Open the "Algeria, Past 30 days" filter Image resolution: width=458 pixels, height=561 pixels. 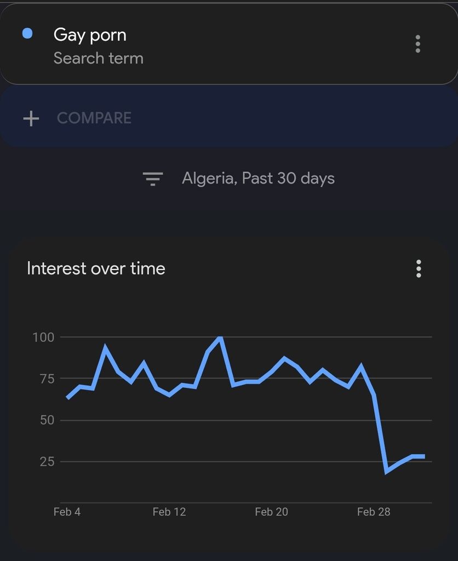(258, 179)
